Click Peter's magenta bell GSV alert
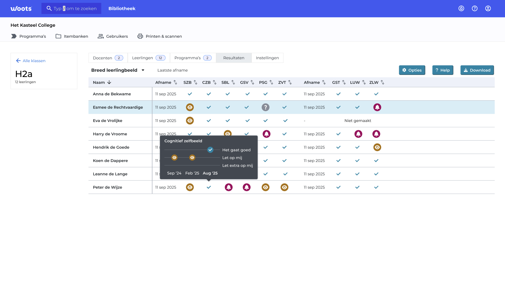This screenshot has width=505, height=298. 246,187
